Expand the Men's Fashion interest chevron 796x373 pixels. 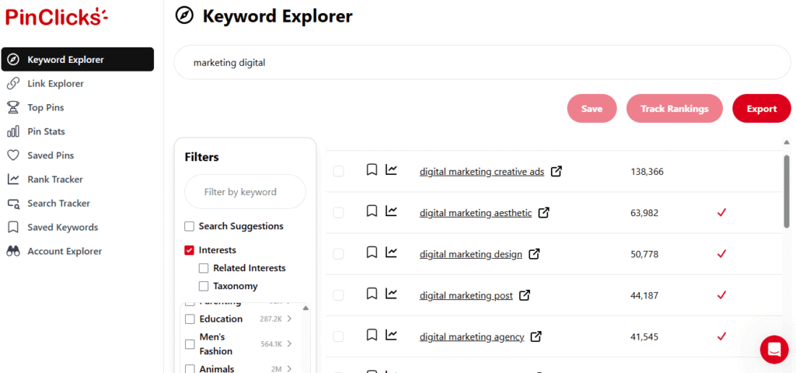[x=289, y=343]
